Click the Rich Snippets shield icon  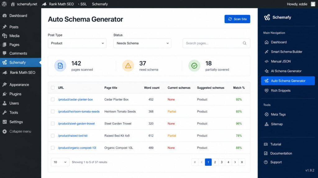(266, 91)
